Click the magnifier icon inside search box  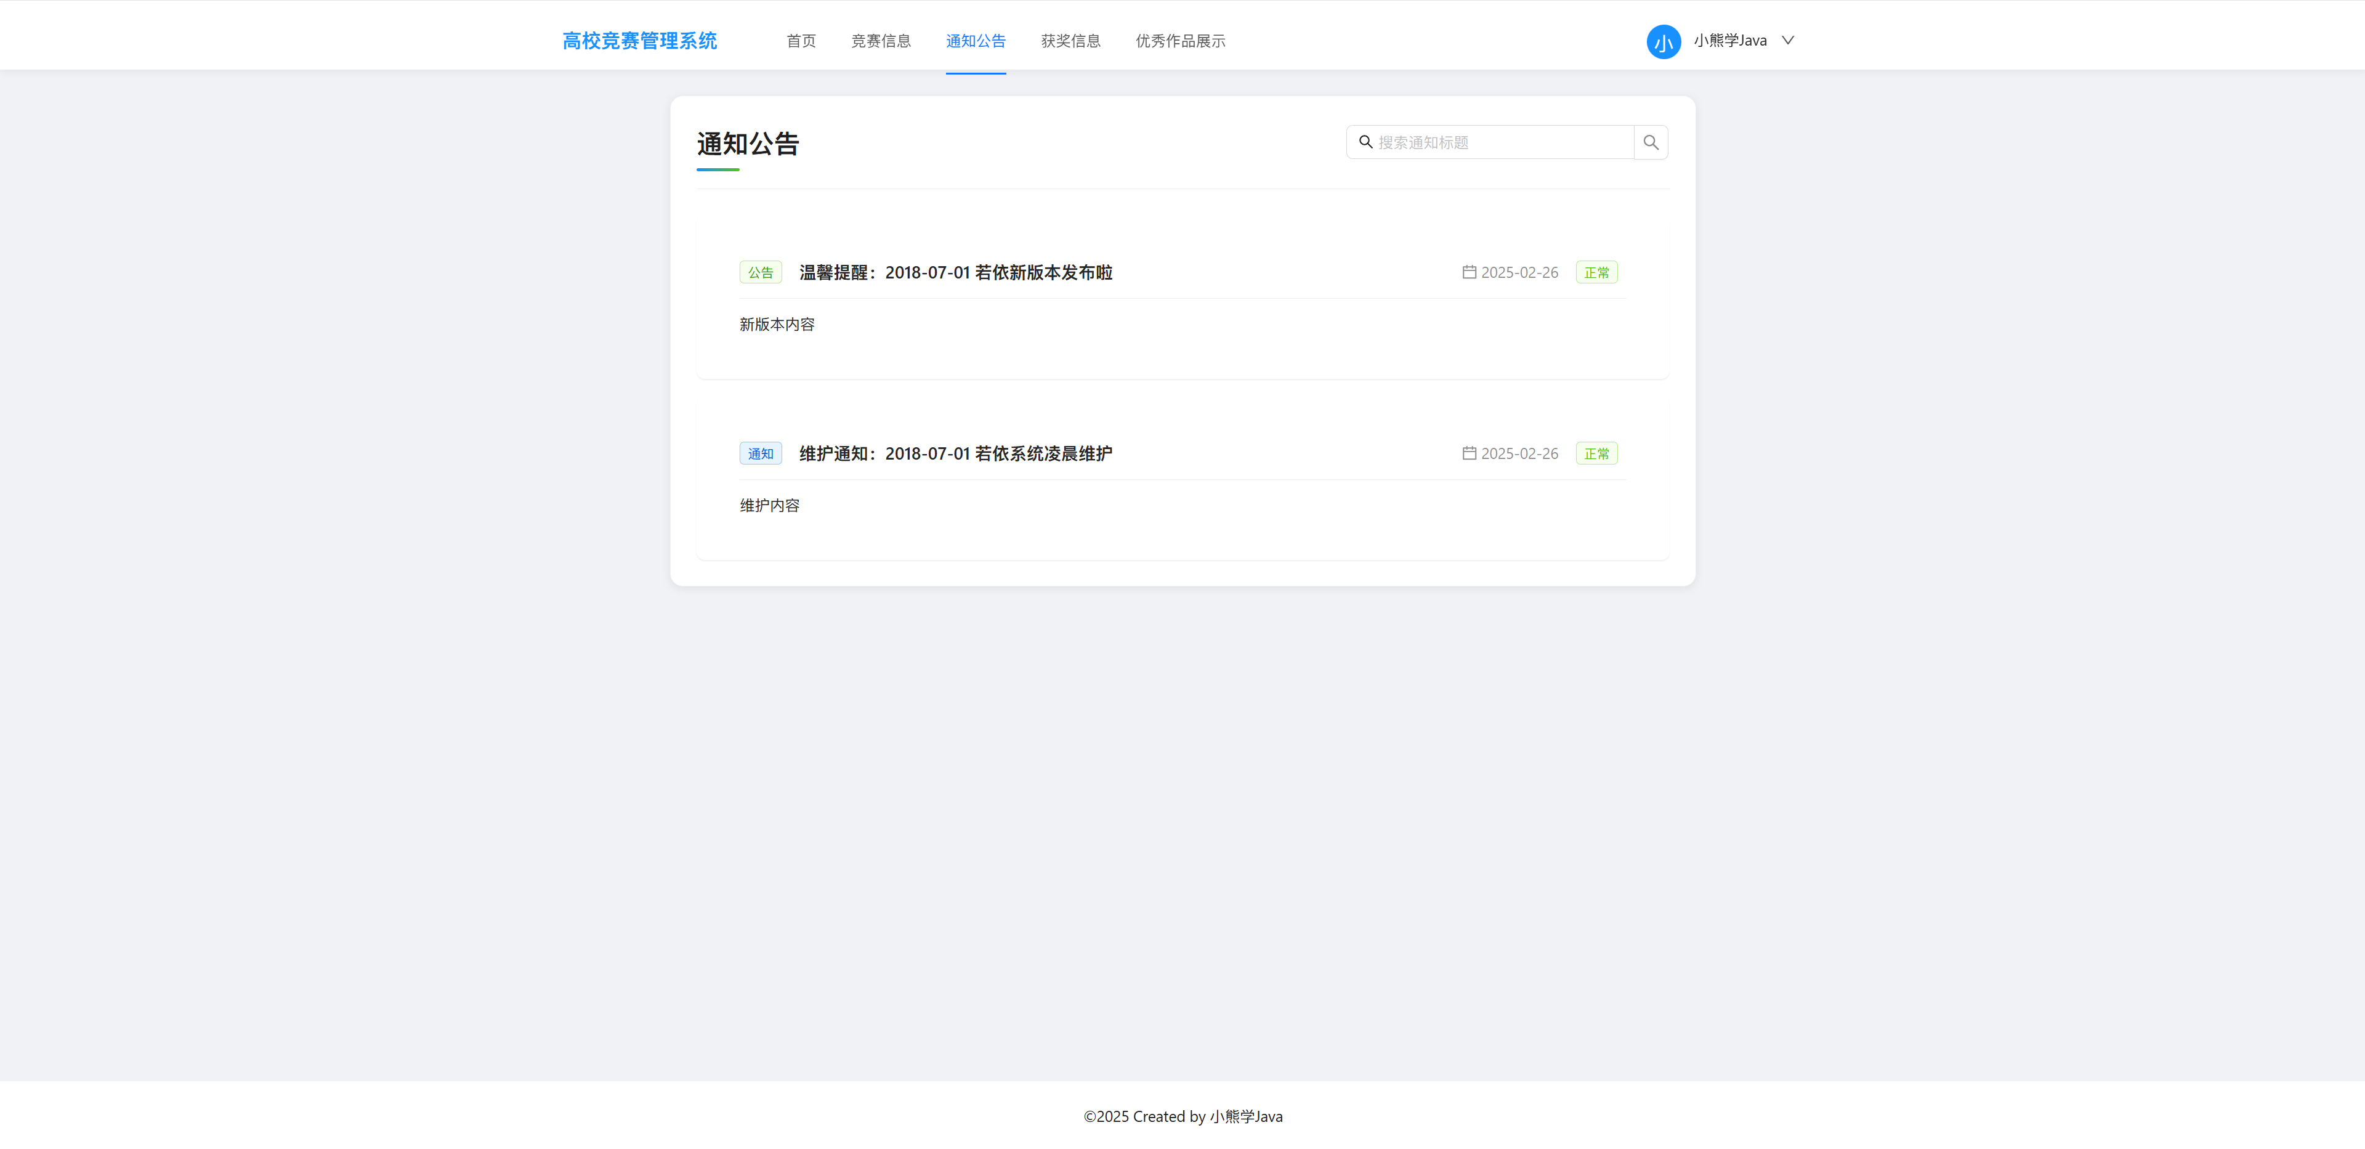pyautogui.click(x=1365, y=142)
